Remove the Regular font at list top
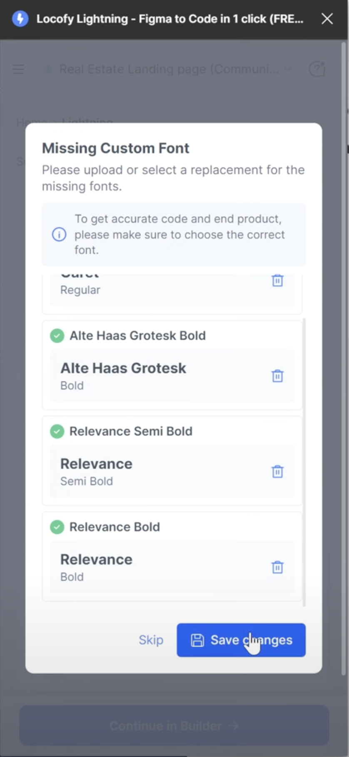This screenshot has height=757, width=349. tap(277, 280)
